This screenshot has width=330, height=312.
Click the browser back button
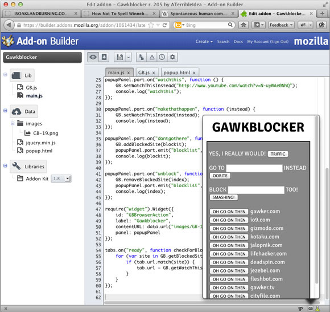point(9,25)
